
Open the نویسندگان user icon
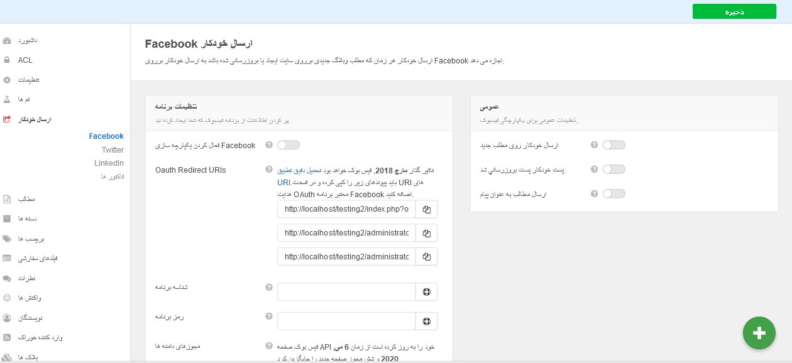pyautogui.click(x=7, y=318)
